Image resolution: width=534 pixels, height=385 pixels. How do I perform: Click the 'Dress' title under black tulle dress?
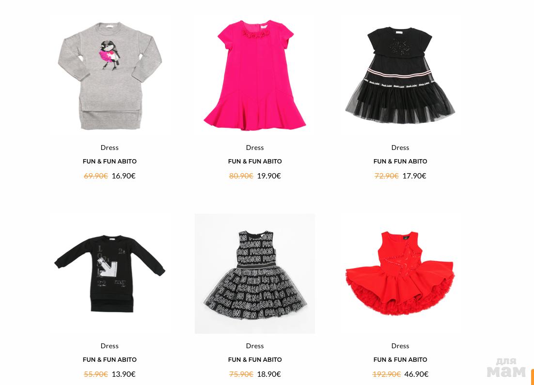point(400,148)
